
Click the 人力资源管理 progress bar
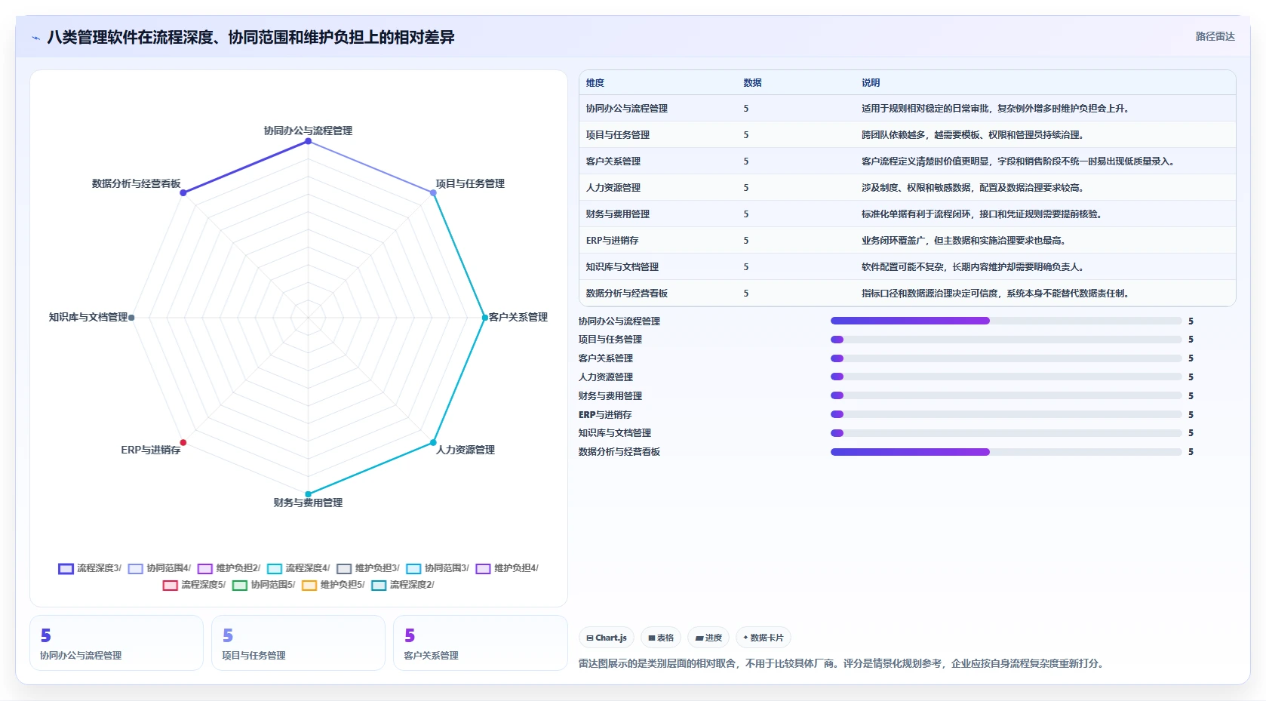click(x=1006, y=377)
